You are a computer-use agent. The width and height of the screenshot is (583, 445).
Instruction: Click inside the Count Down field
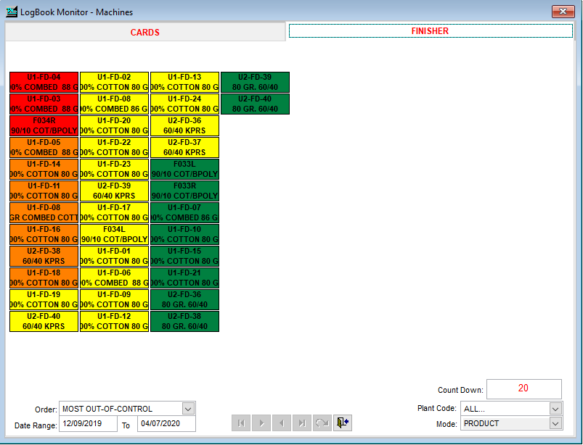point(523,388)
